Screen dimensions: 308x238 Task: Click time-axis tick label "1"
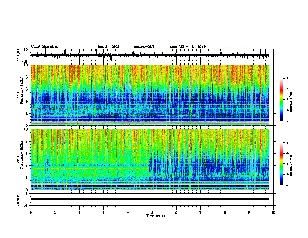click(55, 212)
